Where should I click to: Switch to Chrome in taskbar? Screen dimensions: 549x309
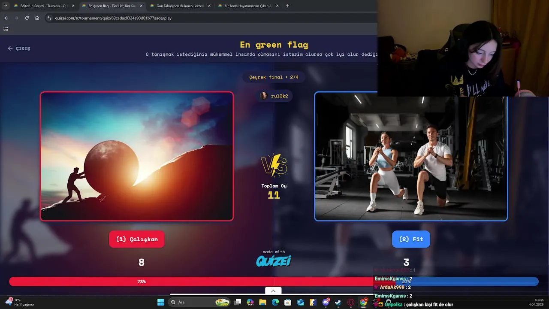[363, 302]
